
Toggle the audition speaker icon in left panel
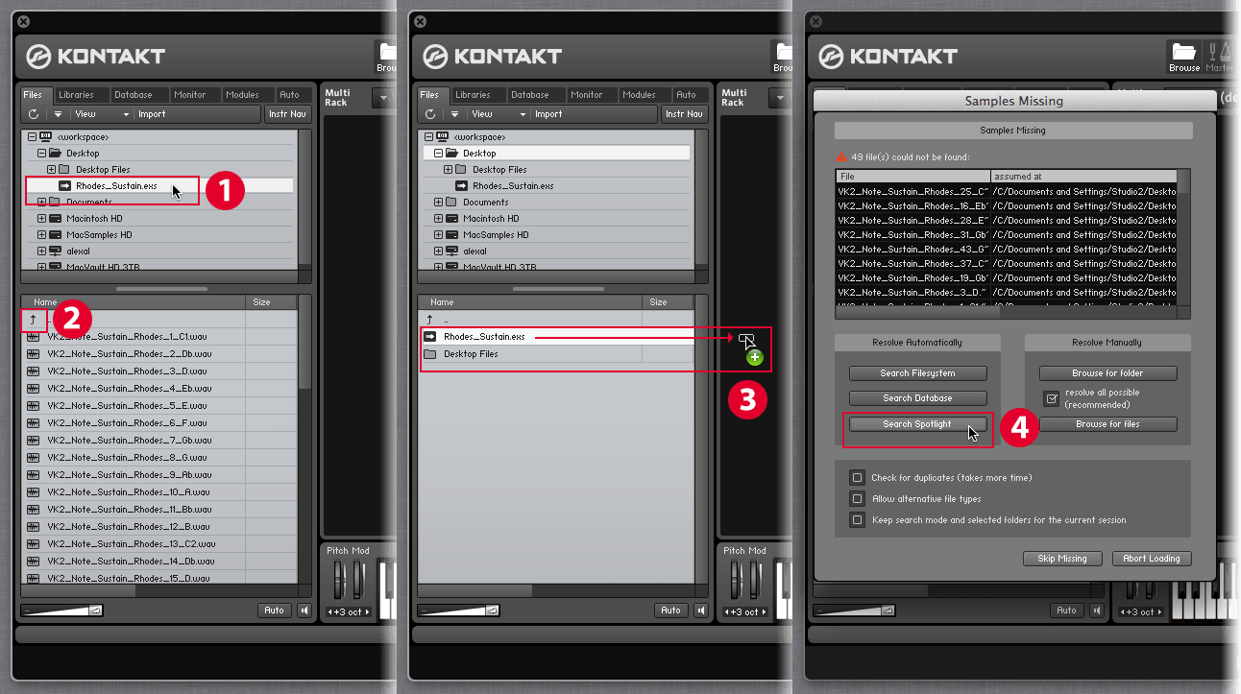304,610
